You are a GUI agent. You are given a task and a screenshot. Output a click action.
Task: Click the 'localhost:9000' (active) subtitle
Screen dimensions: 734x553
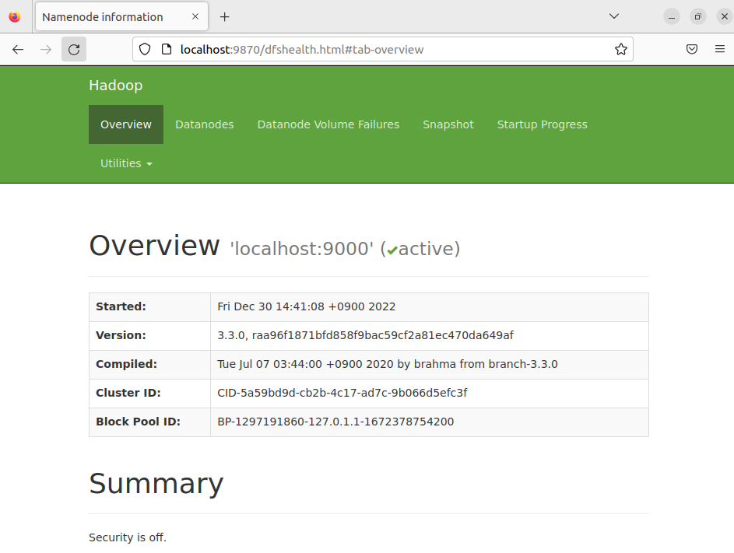point(345,249)
